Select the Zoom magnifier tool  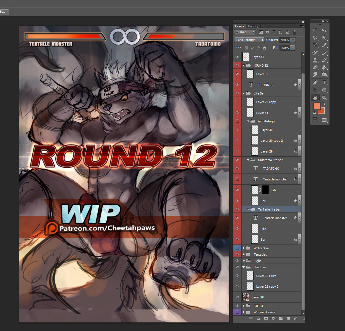324,98
